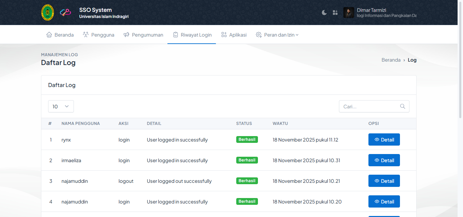
Task: Go to Beranda in the navigation bar
Action: point(60,35)
